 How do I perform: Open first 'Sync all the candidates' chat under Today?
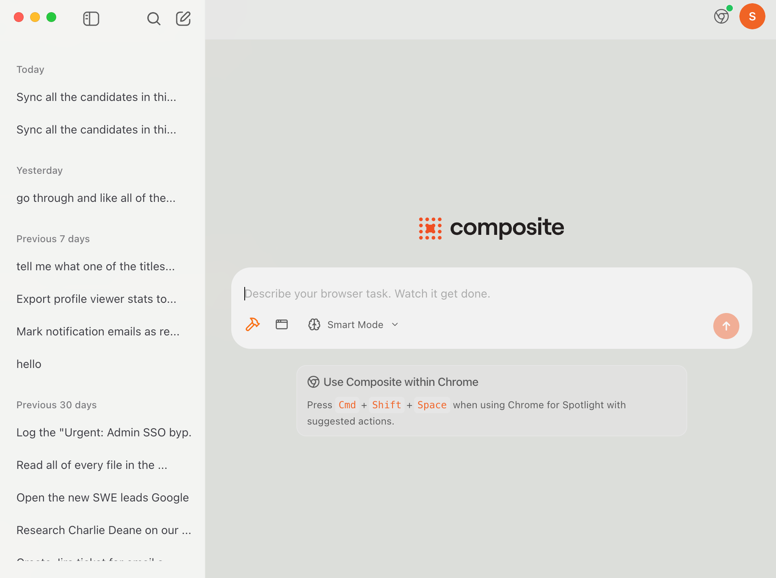click(96, 97)
